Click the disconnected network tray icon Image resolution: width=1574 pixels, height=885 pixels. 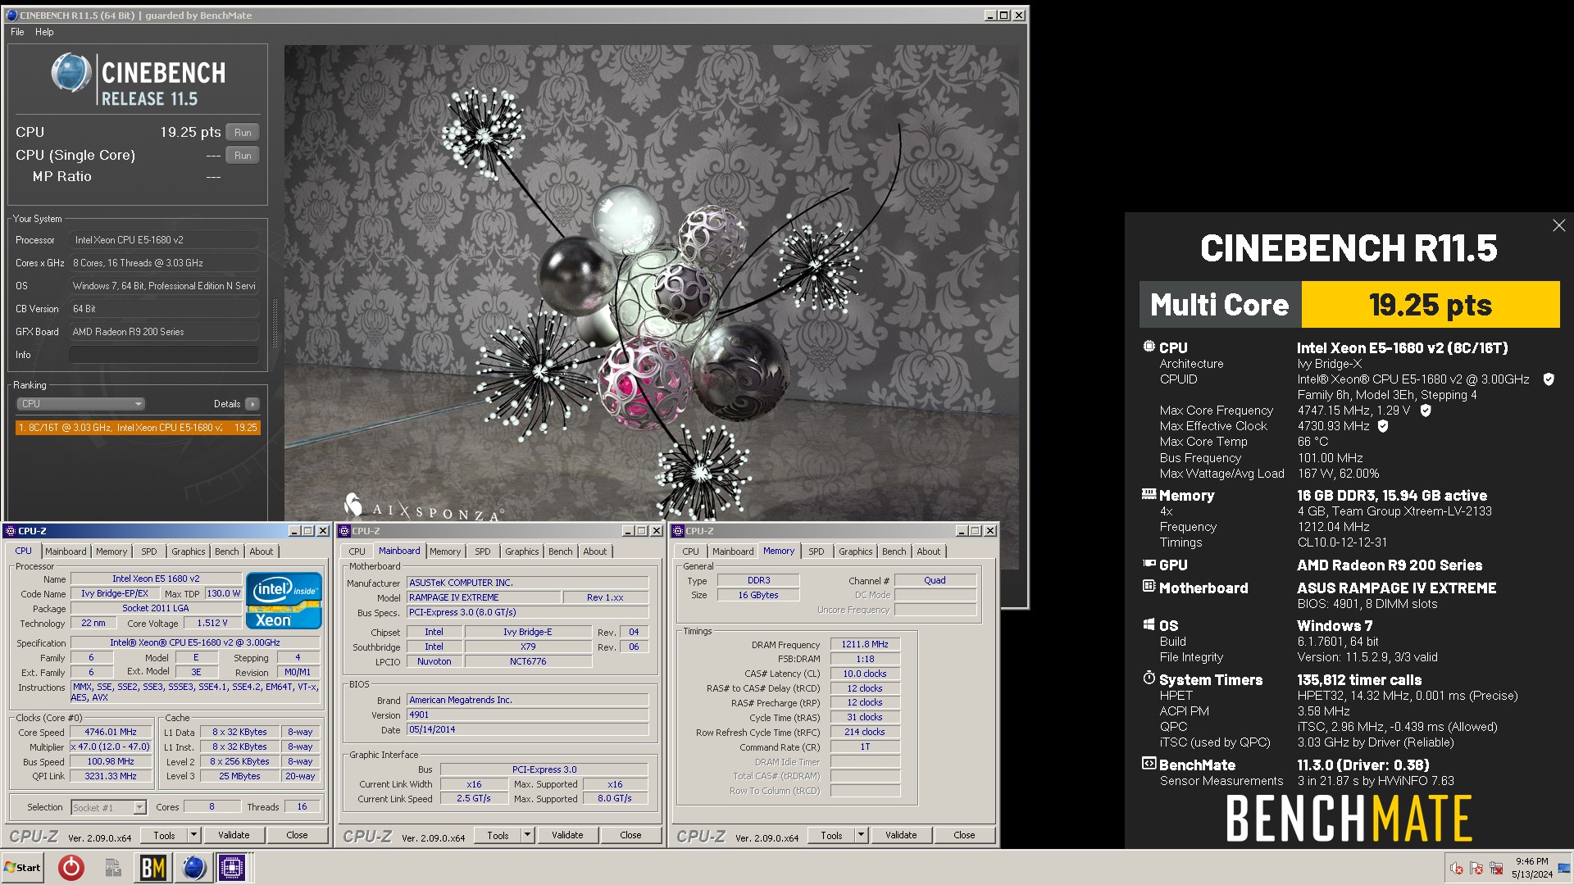coord(1496,868)
